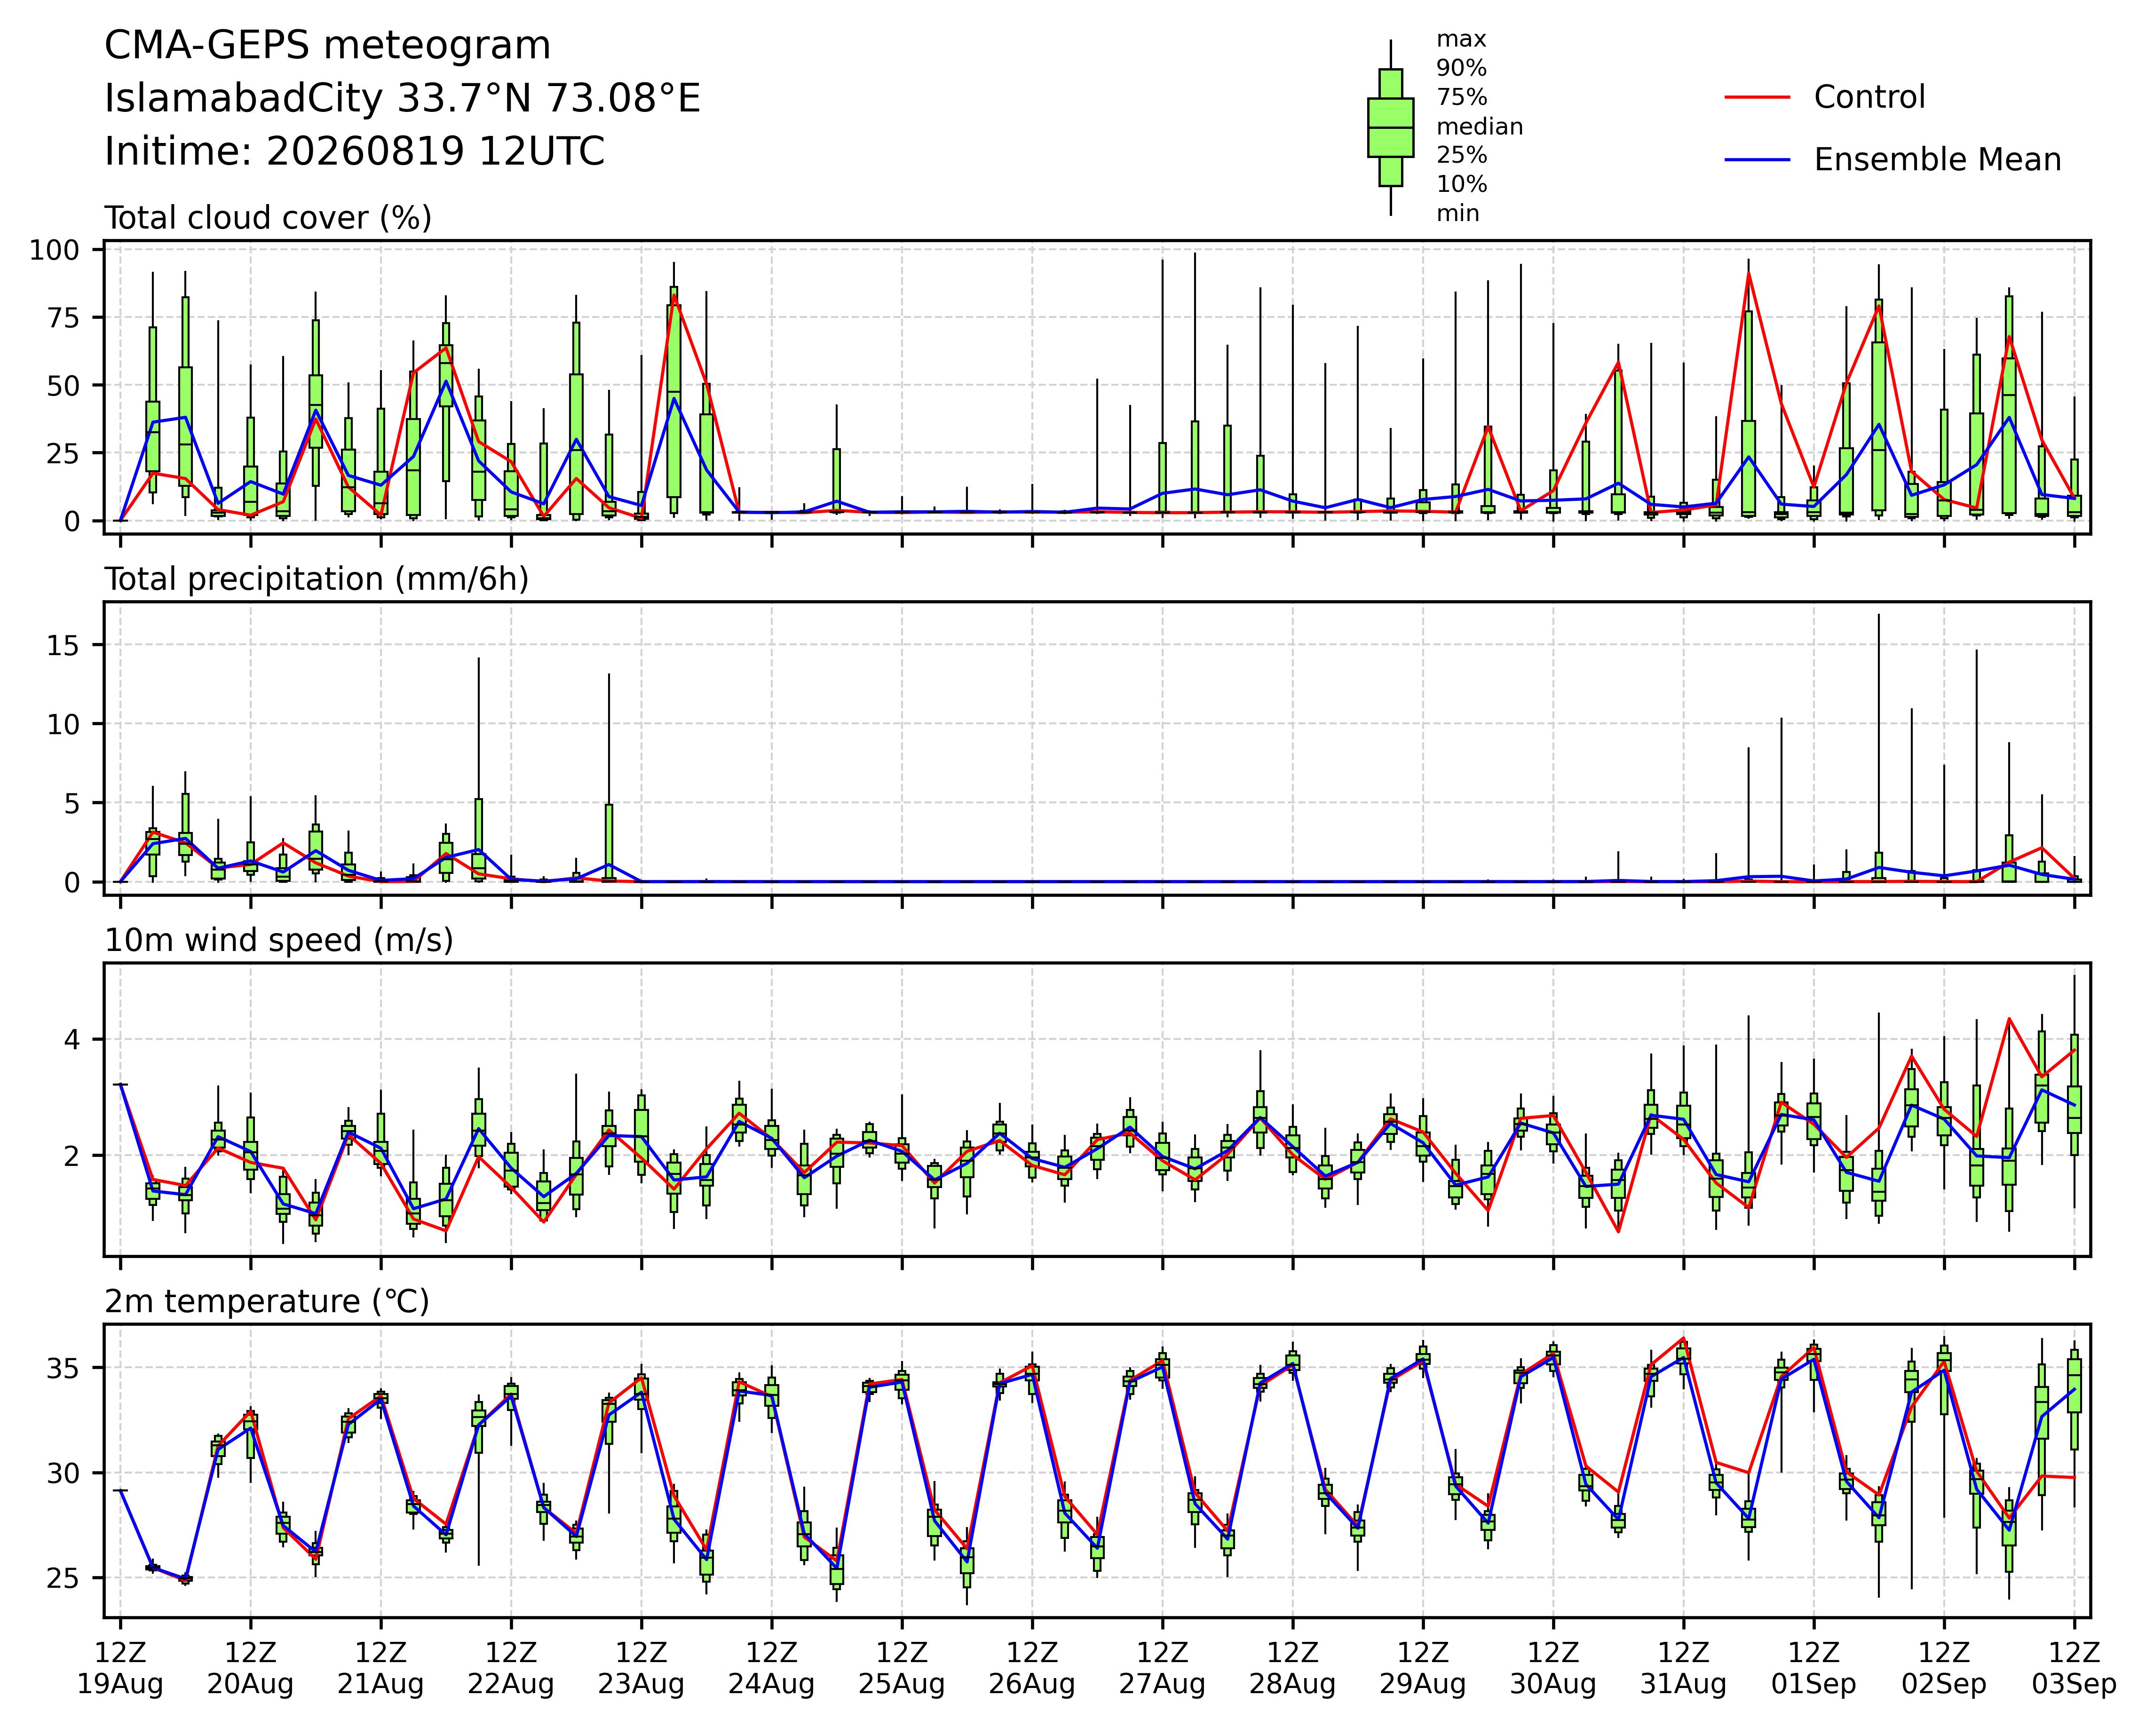This screenshot has height=1727, width=2146.
Task: Click the CMA-GEPS meteogram title
Action: tap(327, 46)
